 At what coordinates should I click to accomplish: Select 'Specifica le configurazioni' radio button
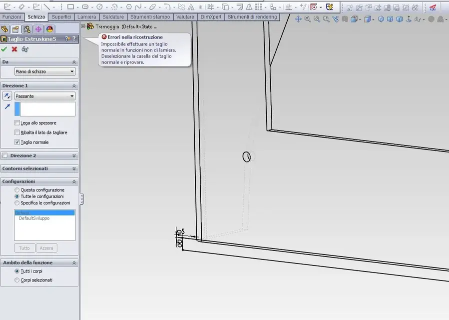click(17, 202)
